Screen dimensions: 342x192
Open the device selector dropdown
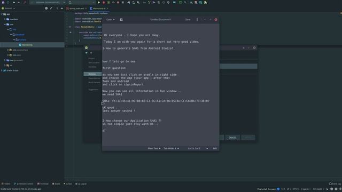pyautogui.click(x=81, y=2)
